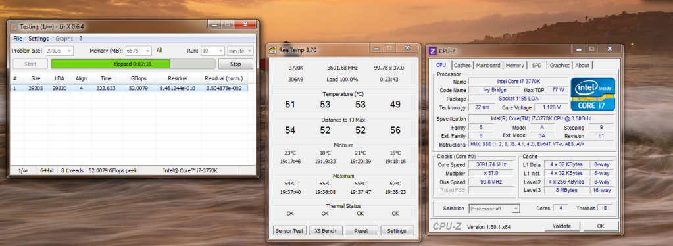Switch to the Caches tab in CPU-Z

[462, 65]
